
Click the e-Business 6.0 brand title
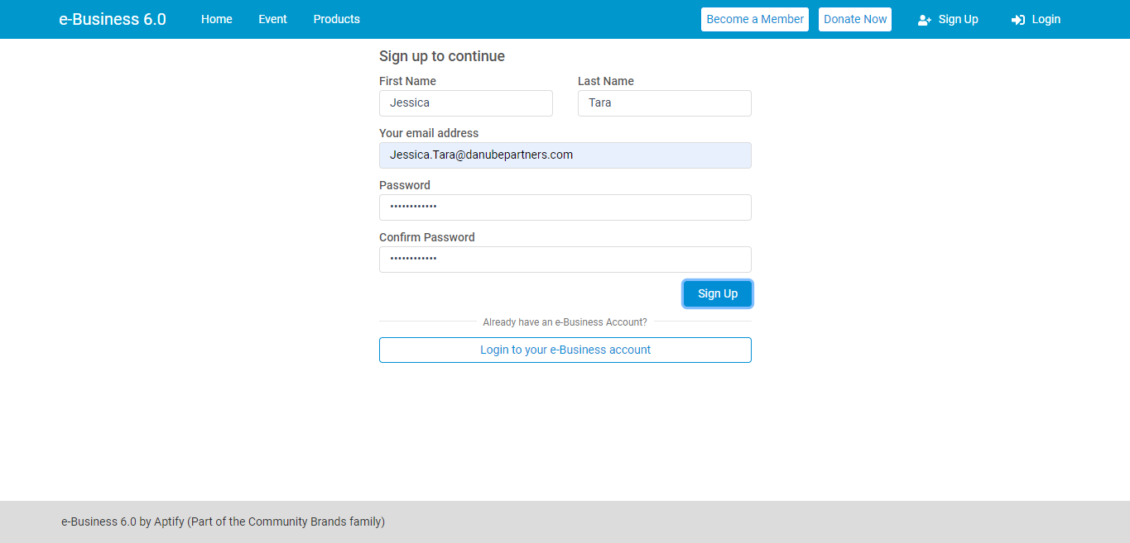click(113, 19)
